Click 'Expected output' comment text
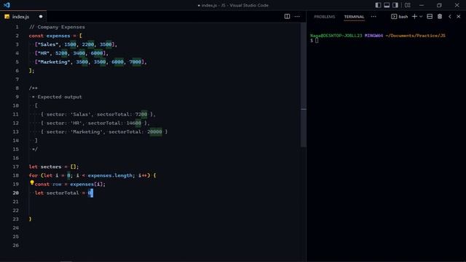Viewport: 466px width, 262px height. click(x=60, y=97)
